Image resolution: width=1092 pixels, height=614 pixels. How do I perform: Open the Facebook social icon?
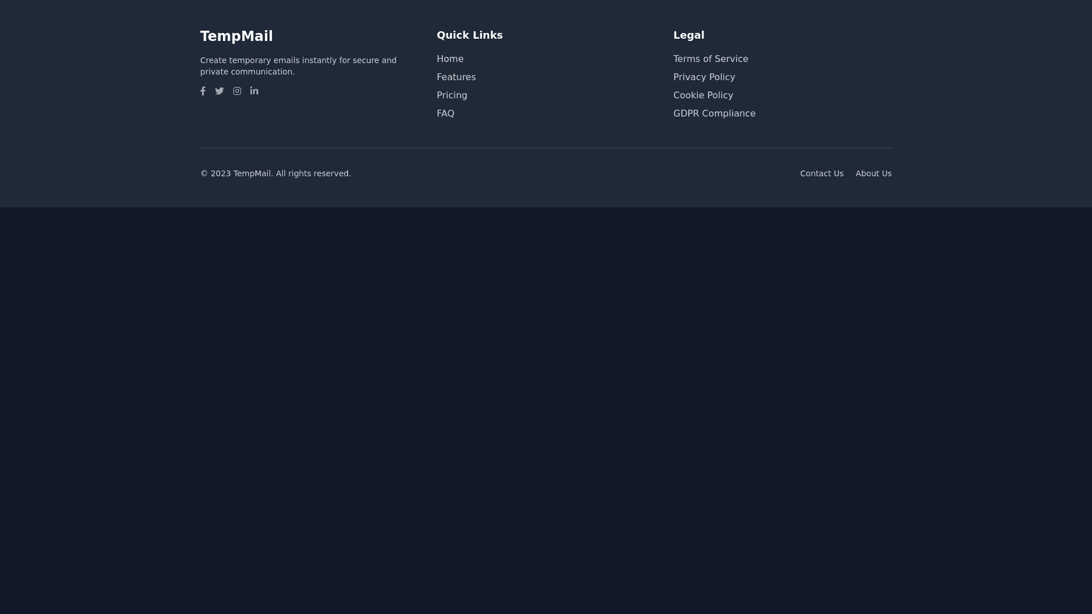[x=203, y=91]
